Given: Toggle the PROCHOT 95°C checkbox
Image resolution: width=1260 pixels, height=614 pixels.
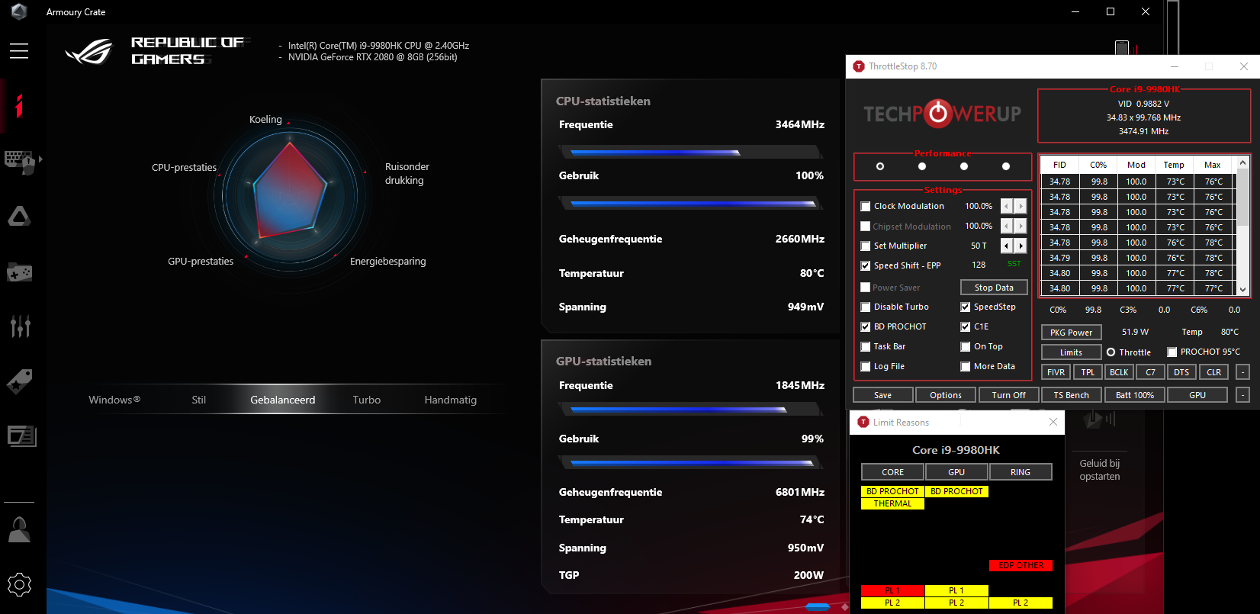Looking at the screenshot, I should (1172, 352).
